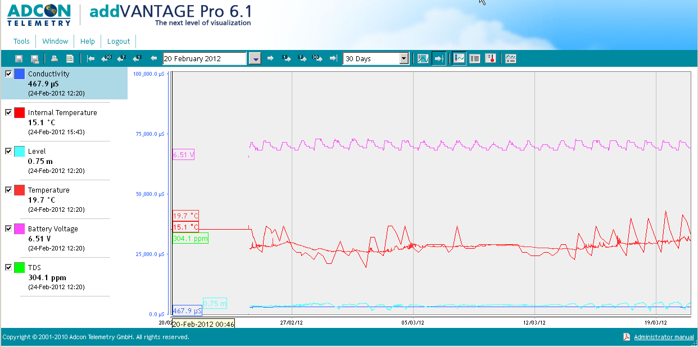Click the Adcon Telemetry logo
The height and width of the screenshot is (347, 698).
point(39,15)
